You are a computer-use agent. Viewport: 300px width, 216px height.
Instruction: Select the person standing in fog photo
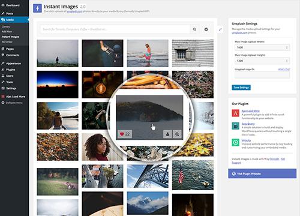(x=58, y=53)
